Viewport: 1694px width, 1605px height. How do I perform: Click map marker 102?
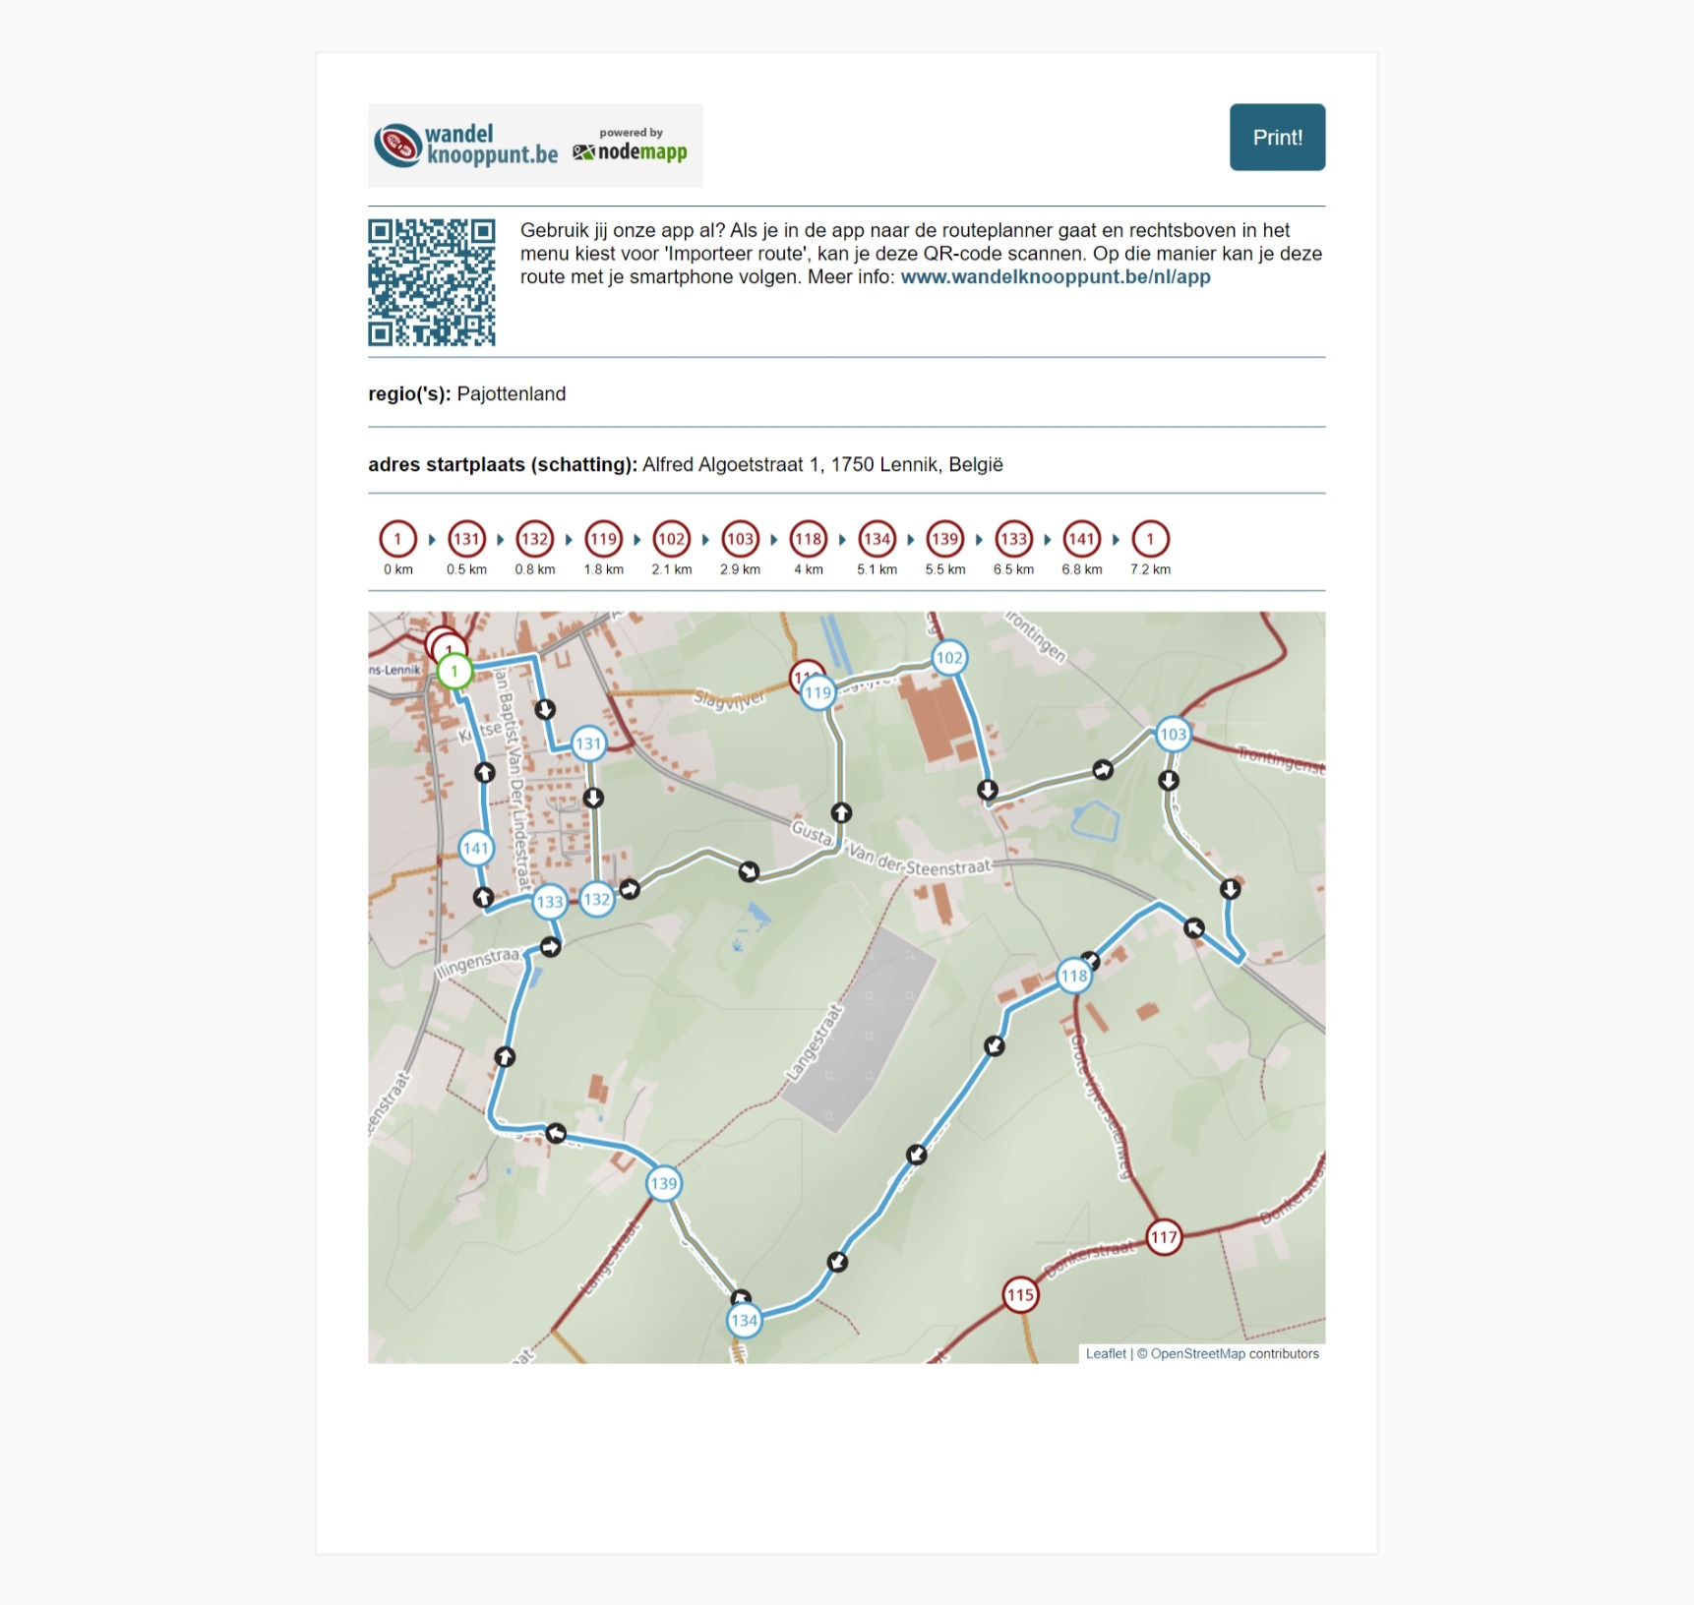click(949, 658)
